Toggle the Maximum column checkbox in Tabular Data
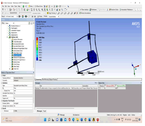Image resolution: width=145 pixels, height=126 pixels. coord(116,86)
